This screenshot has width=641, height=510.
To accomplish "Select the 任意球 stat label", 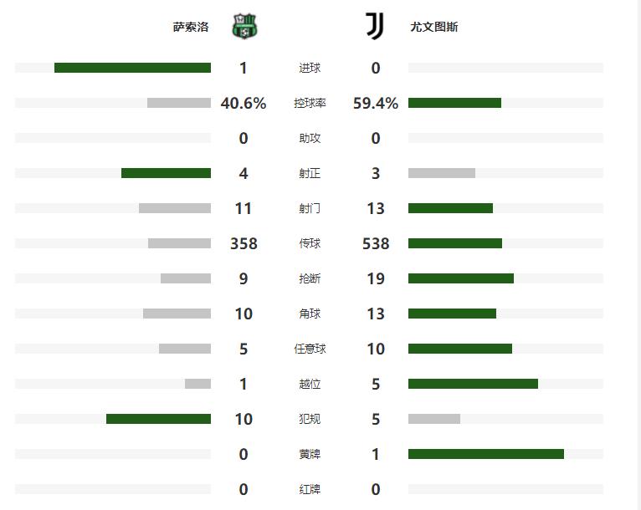I will [310, 349].
